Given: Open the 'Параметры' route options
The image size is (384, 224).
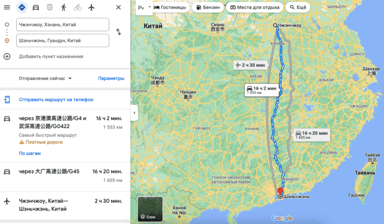Looking at the screenshot, I should (x=111, y=78).
